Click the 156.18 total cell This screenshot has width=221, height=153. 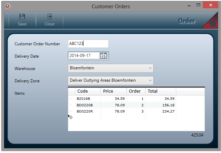click(x=161, y=105)
